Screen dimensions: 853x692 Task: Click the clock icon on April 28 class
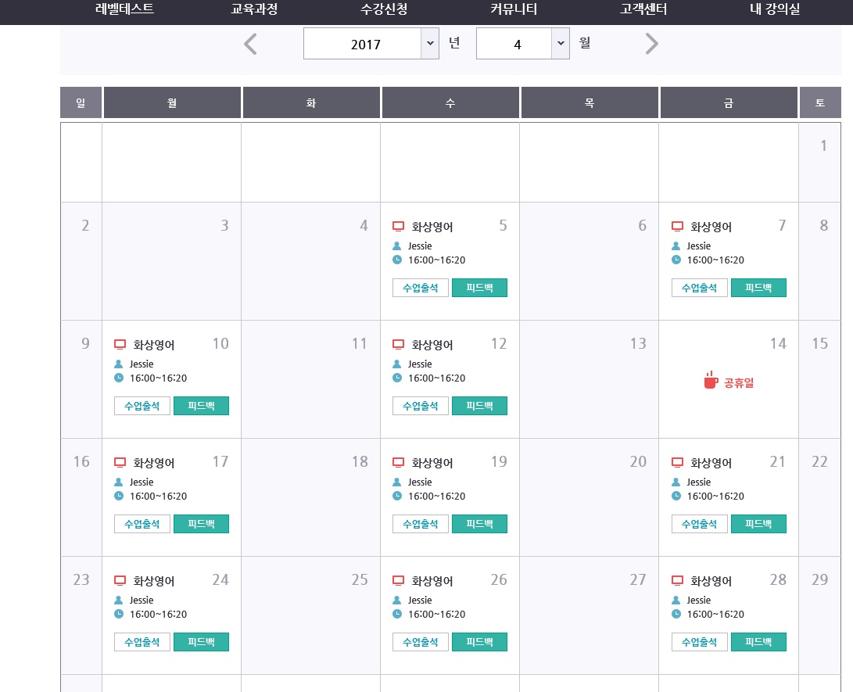pos(676,615)
